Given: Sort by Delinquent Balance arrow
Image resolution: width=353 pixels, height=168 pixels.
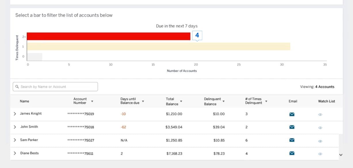Looking at the screenshot, I should (224, 101).
